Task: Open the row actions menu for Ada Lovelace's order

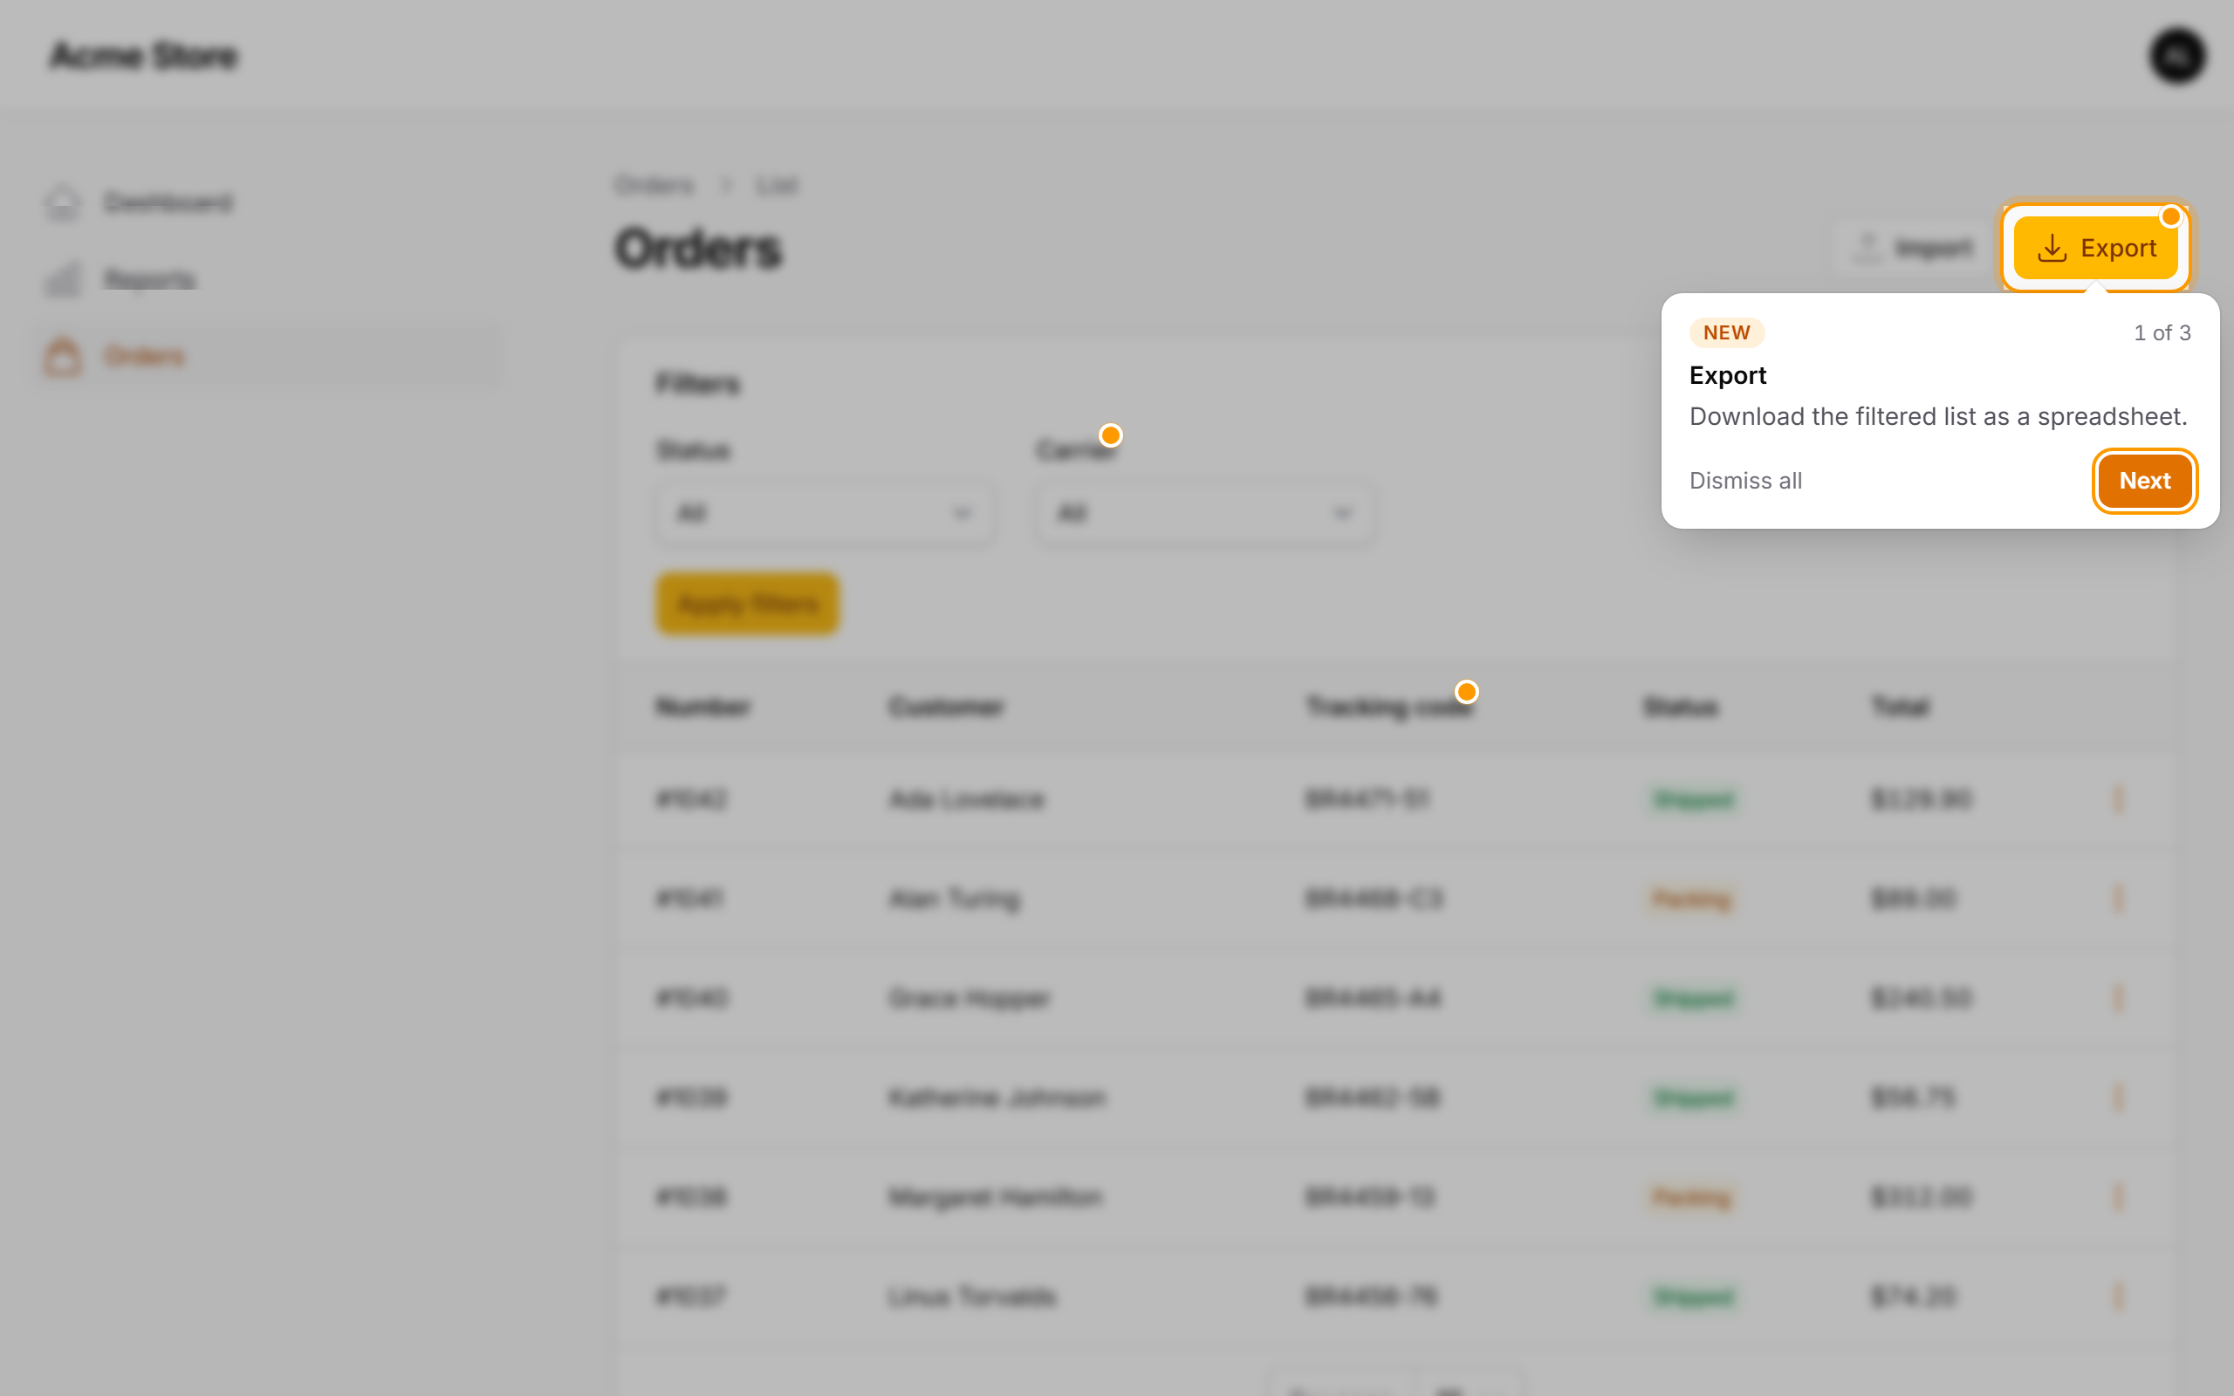Action: point(2118,798)
